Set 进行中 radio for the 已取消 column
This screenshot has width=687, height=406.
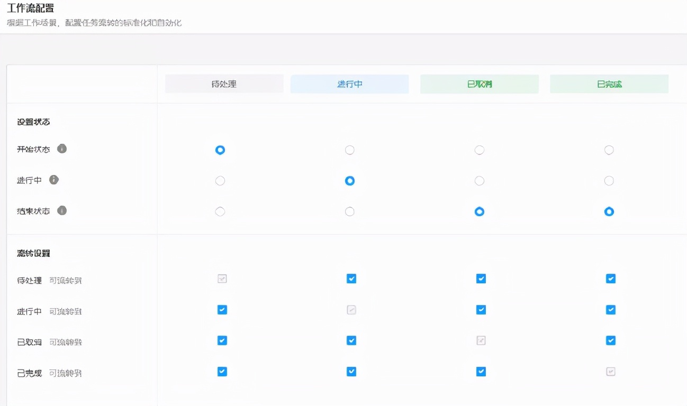pyautogui.click(x=479, y=180)
